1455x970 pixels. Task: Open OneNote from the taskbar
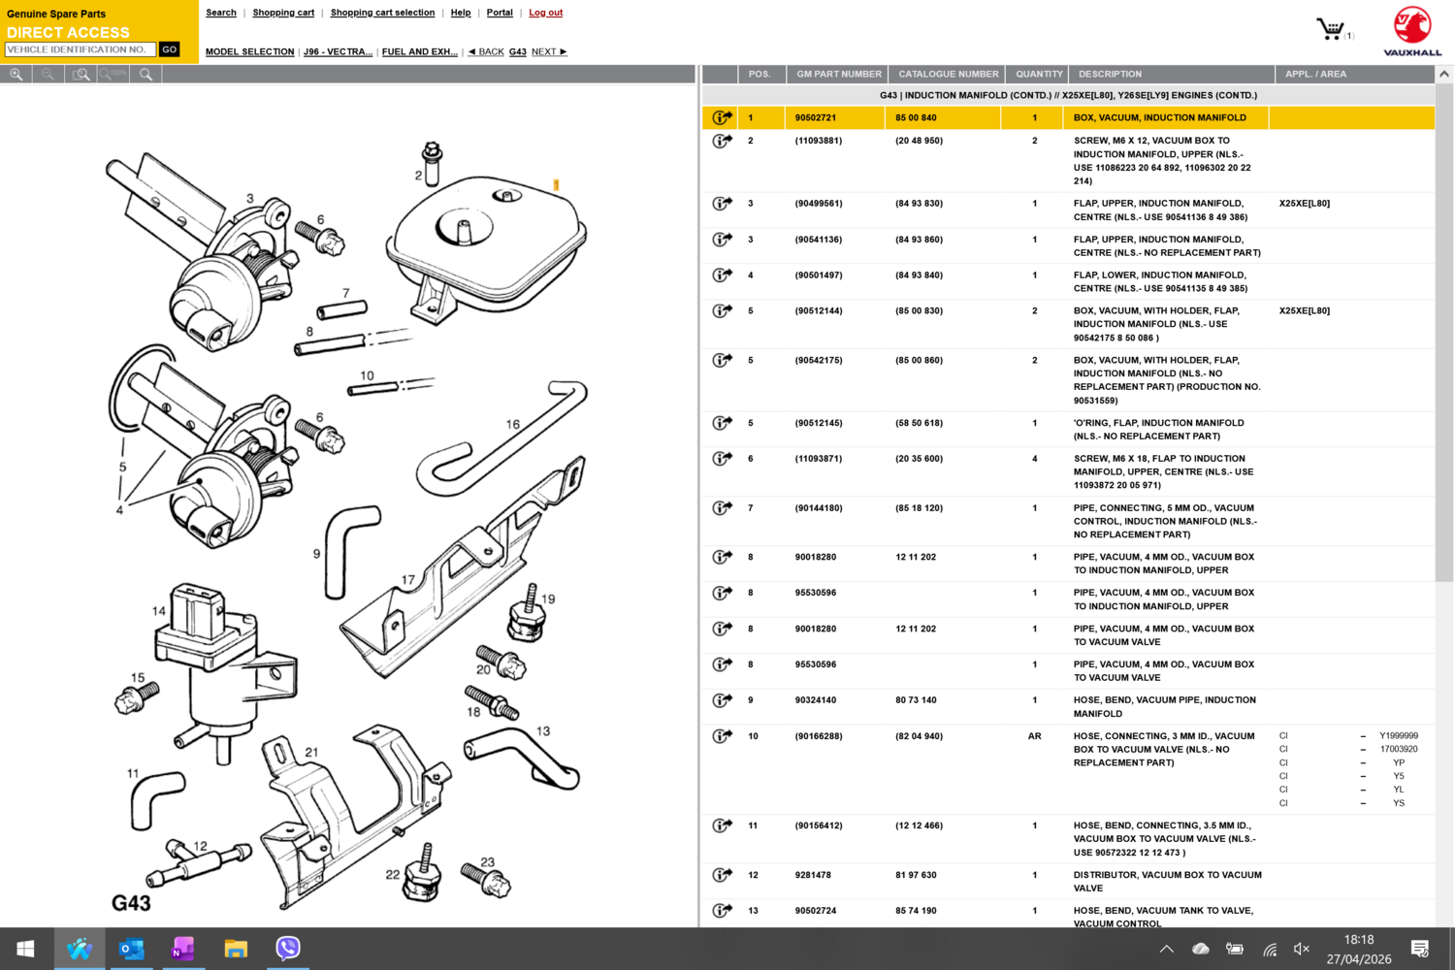pyautogui.click(x=183, y=949)
